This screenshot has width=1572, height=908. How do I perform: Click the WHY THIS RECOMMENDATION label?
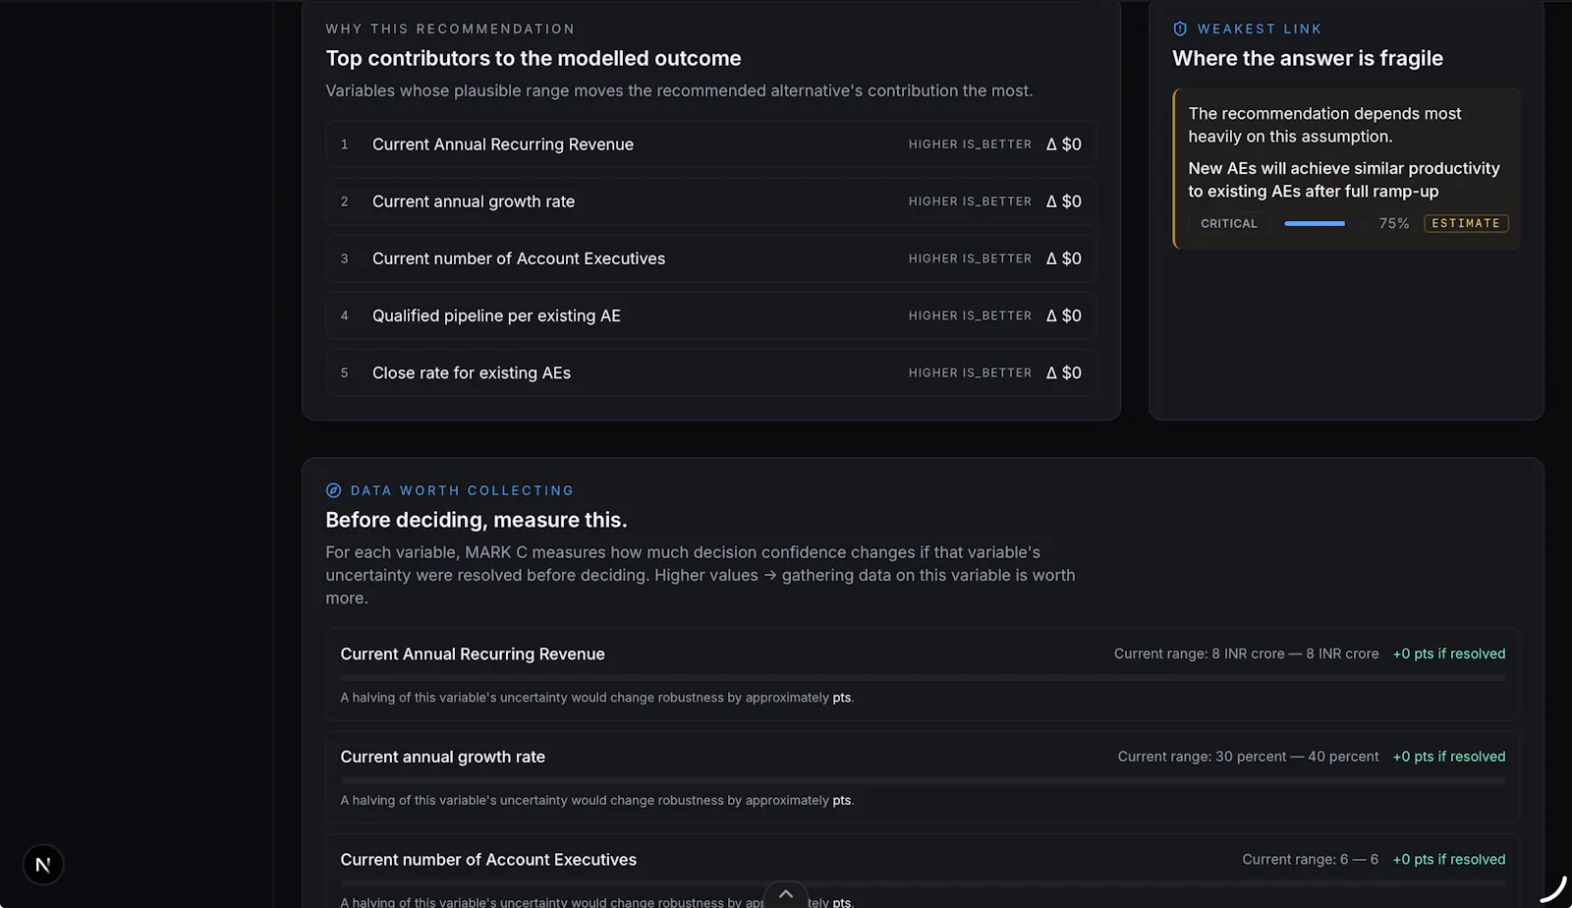(x=450, y=29)
